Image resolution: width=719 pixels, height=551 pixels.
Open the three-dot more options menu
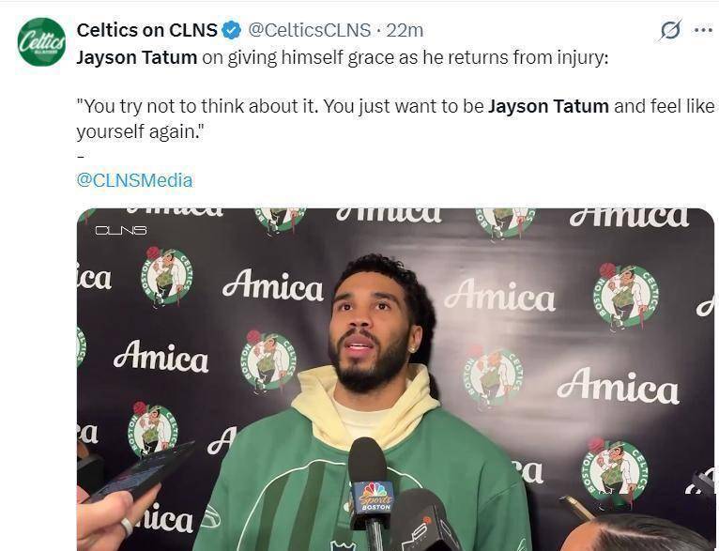click(703, 30)
